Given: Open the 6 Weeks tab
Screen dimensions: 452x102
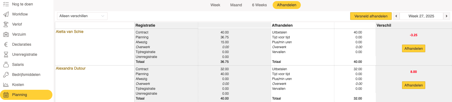Looking at the screenshot, I should [259, 5].
